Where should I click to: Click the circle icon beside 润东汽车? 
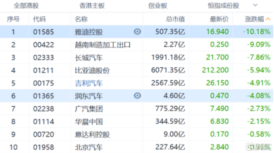tap(137, 96)
